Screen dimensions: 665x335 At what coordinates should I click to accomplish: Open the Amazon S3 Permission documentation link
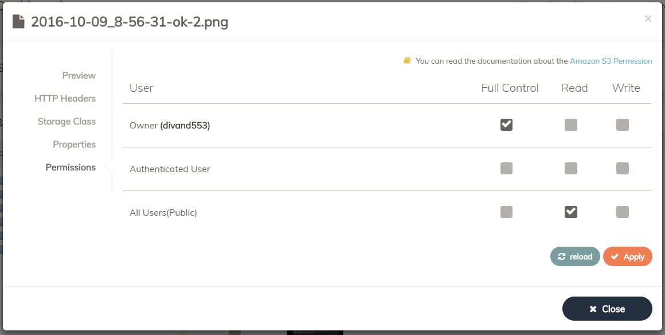(611, 61)
